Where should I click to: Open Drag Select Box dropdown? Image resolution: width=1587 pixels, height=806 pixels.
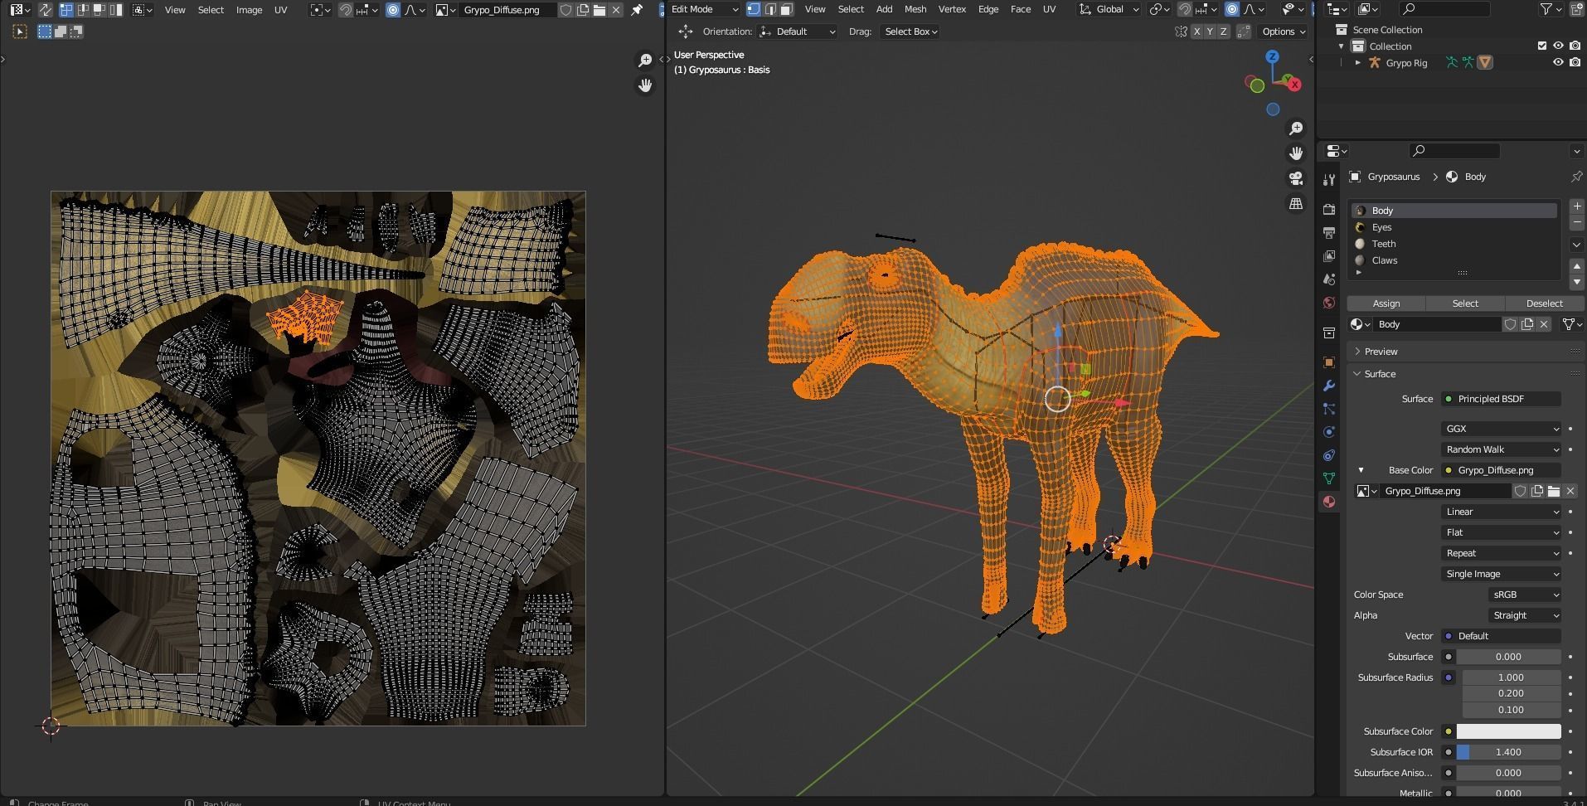click(910, 32)
